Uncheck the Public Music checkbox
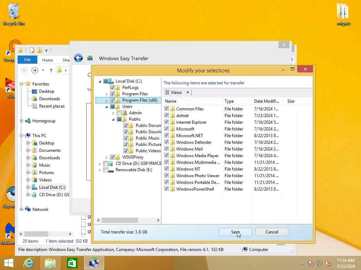 coord(126,138)
